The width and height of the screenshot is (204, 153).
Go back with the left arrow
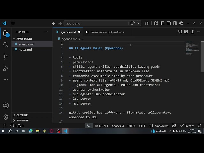pos(54,23)
